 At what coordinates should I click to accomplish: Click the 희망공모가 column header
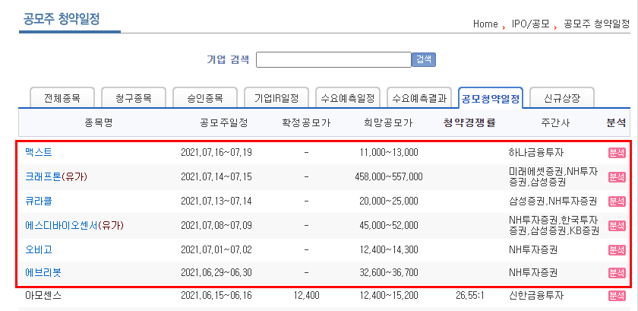pyautogui.click(x=389, y=123)
